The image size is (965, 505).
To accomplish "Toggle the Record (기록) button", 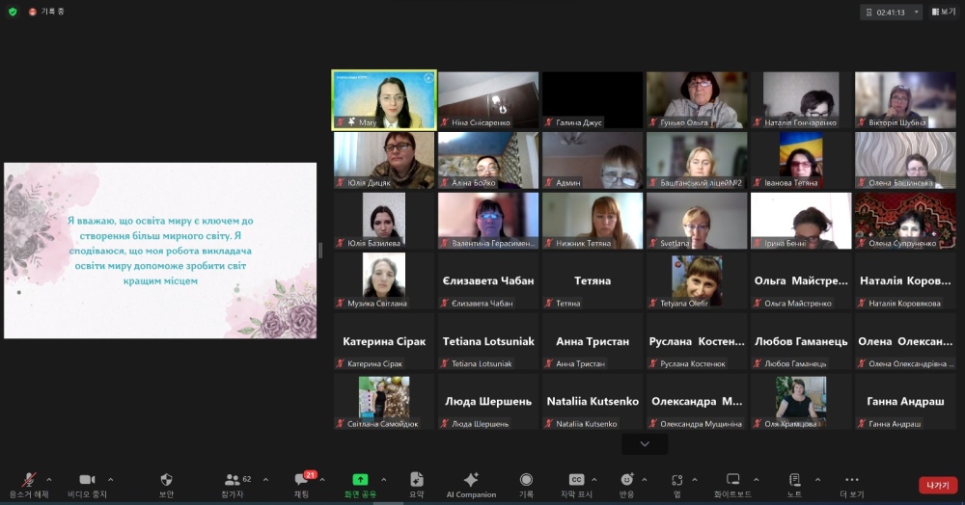I will click(526, 480).
